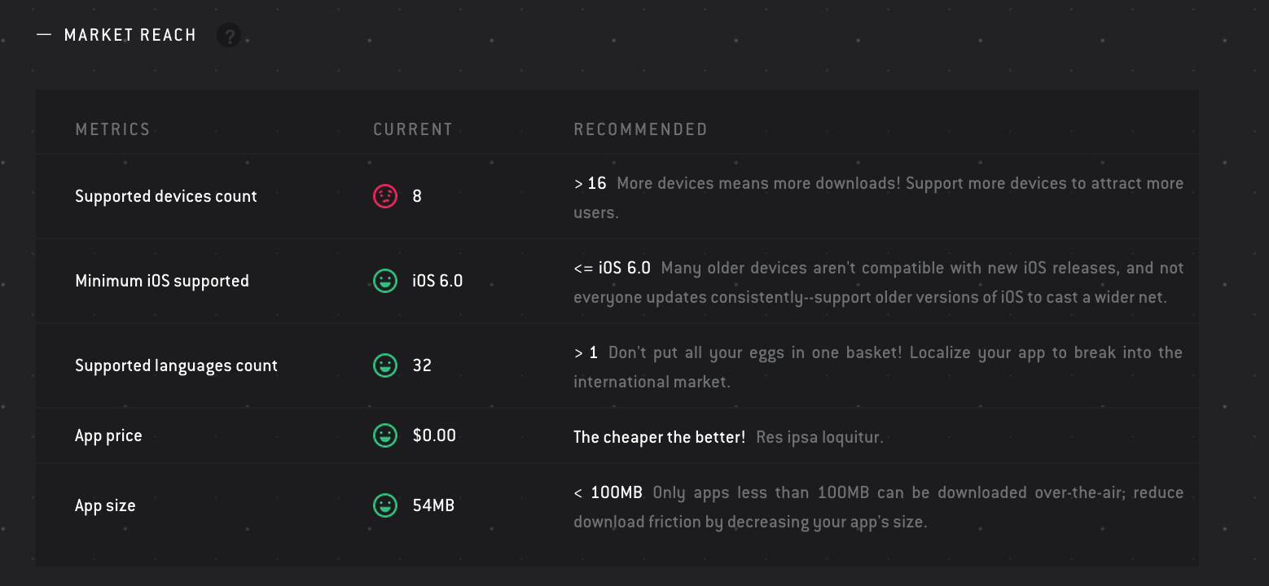The height and width of the screenshot is (586, 1269).
Task: Select the METRICS column header
Action: 112,129
